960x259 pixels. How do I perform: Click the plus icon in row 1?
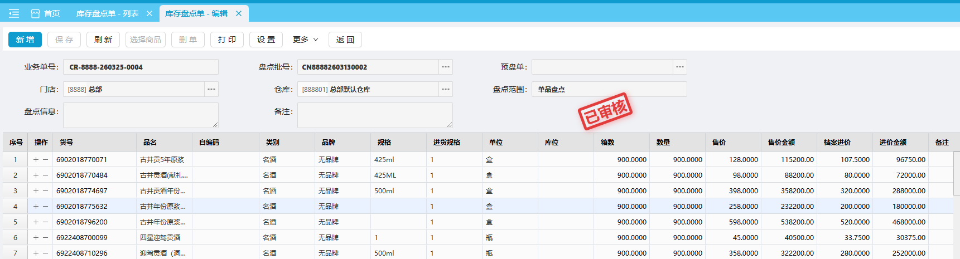click(36, 160)
